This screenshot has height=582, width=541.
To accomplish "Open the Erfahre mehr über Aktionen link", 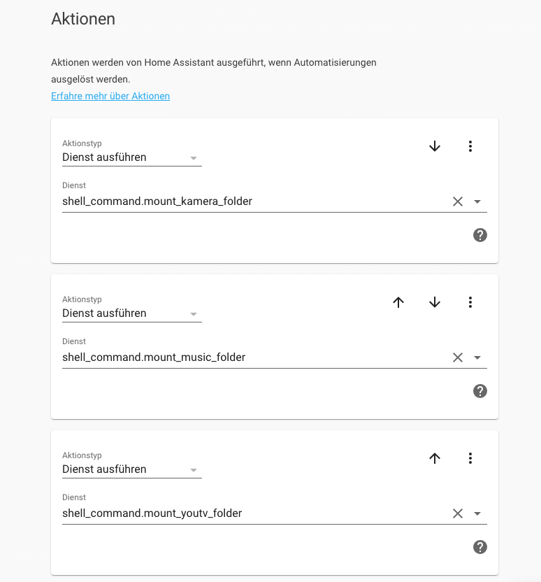I will 110,96.
